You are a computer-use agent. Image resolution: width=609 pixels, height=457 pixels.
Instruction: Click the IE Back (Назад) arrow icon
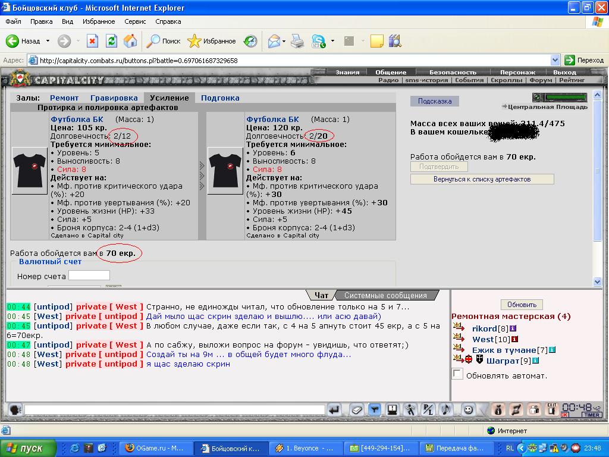pyautogui.click(x=12, y=41)
